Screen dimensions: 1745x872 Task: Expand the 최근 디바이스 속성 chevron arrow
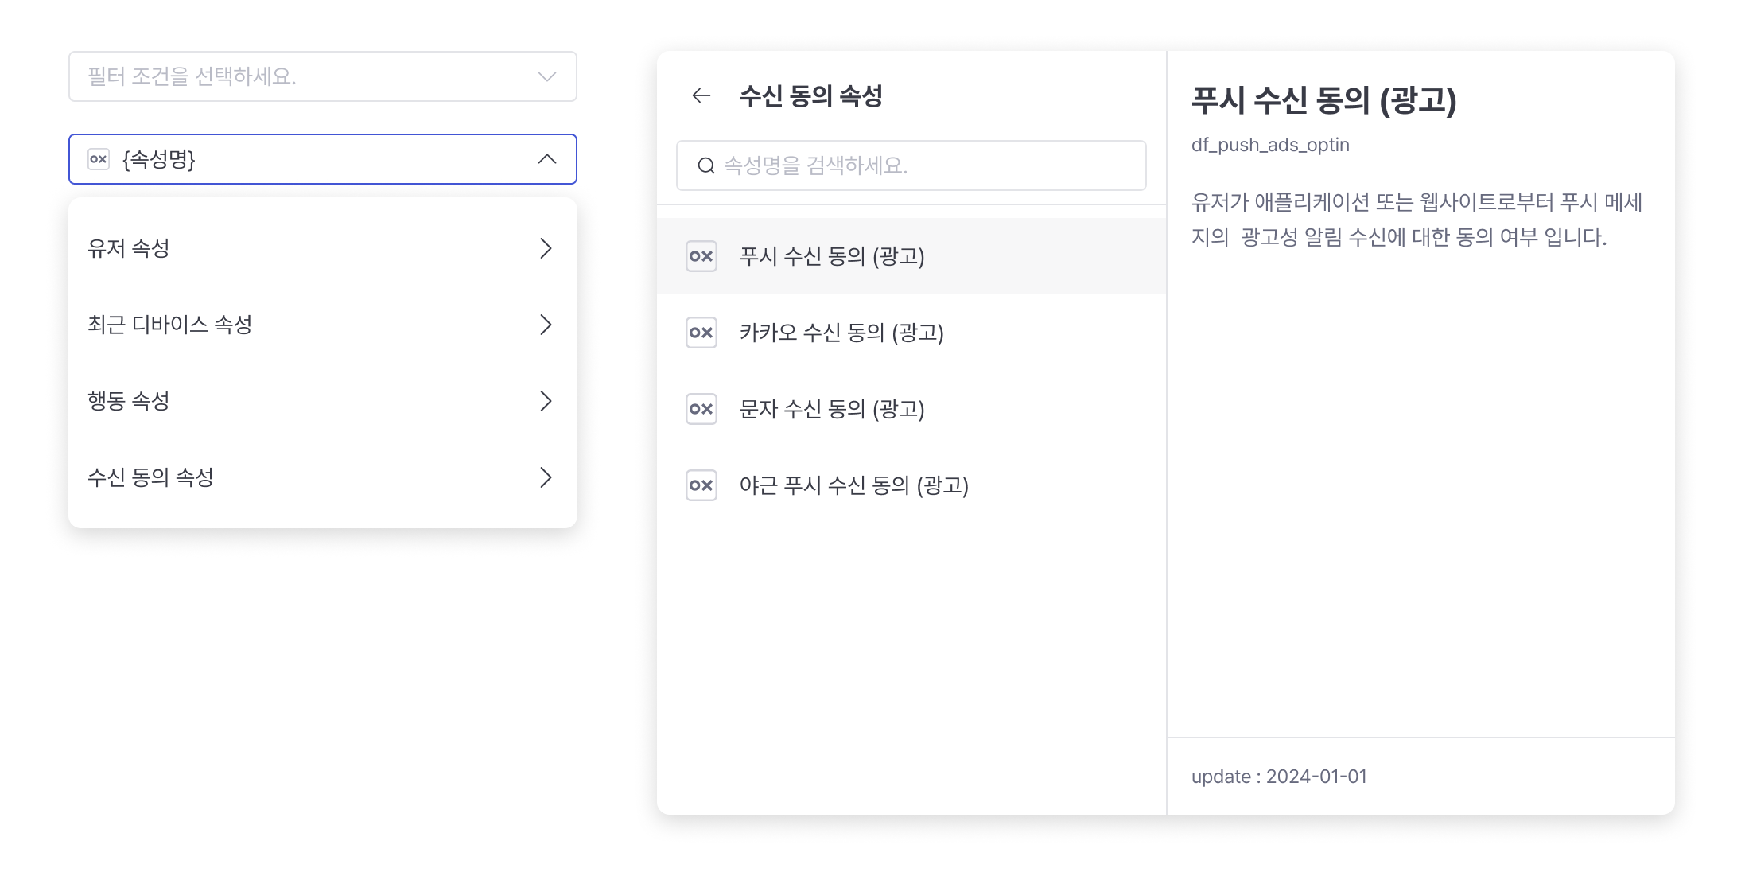546,325
